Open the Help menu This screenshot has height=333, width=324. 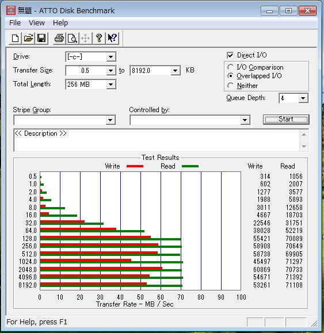(60, 23)
